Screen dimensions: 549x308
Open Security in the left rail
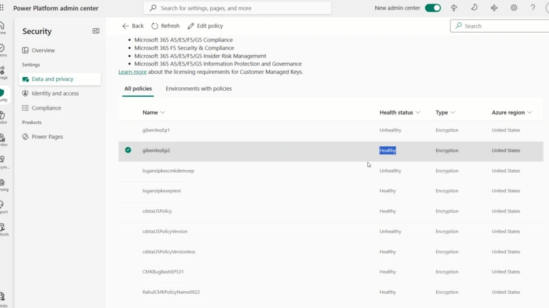click(x=3, y=95)
